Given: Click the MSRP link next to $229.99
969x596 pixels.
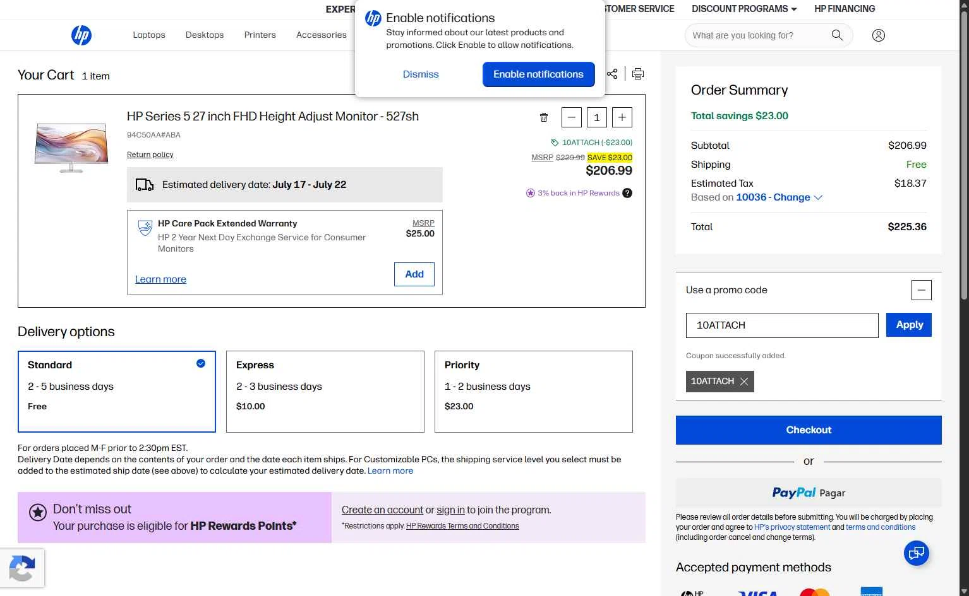Looking at the screenshot, I should [542, 158].
